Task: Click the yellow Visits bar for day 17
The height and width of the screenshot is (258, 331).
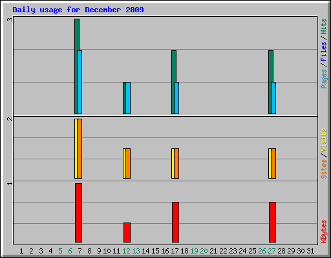Action: tap(173, 163)
